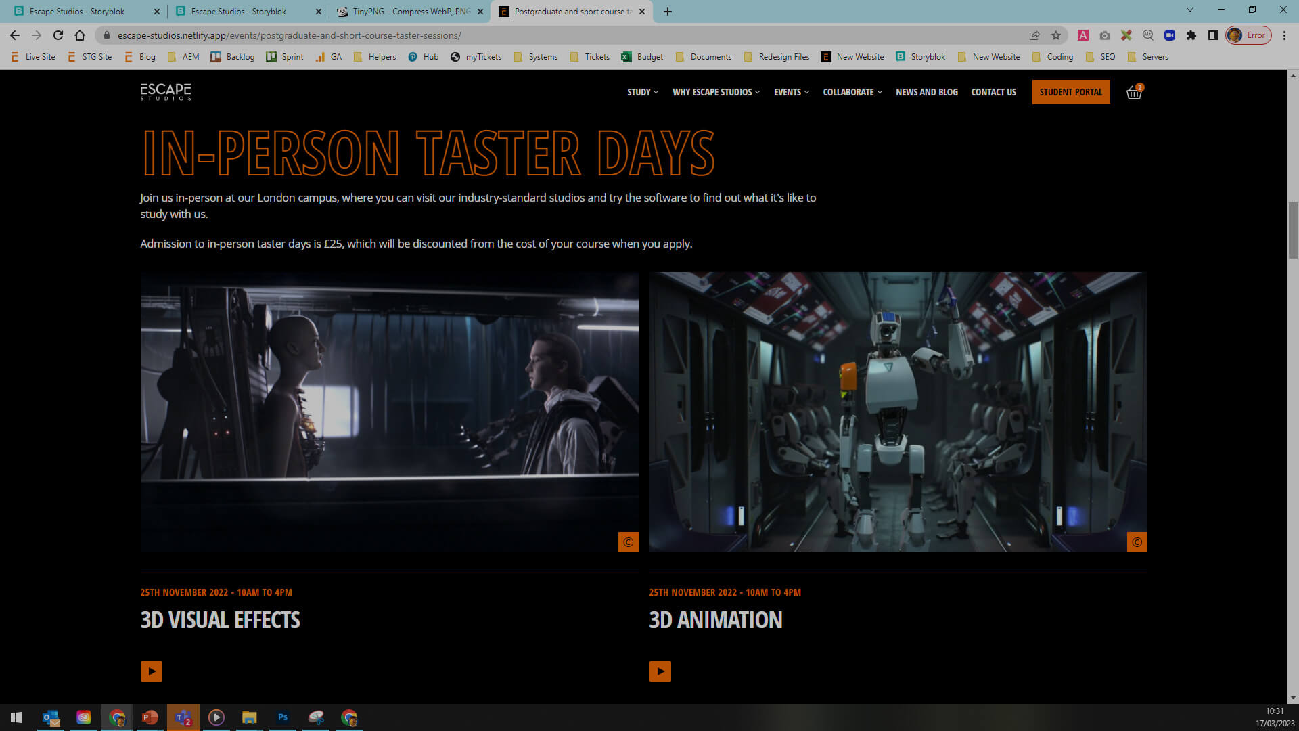Image resolution: width=1299 pixels, height=731 pixels.
Task: Play the 3D Animation video
Action: pos(660,671)
